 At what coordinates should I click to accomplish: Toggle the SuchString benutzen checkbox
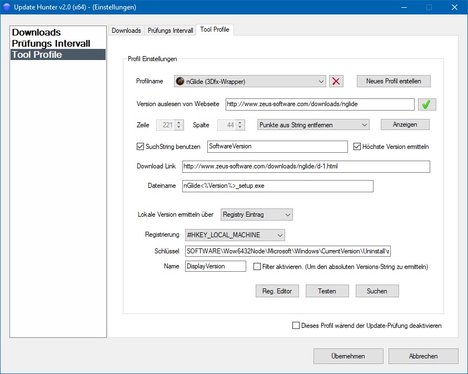click(140, 147)
